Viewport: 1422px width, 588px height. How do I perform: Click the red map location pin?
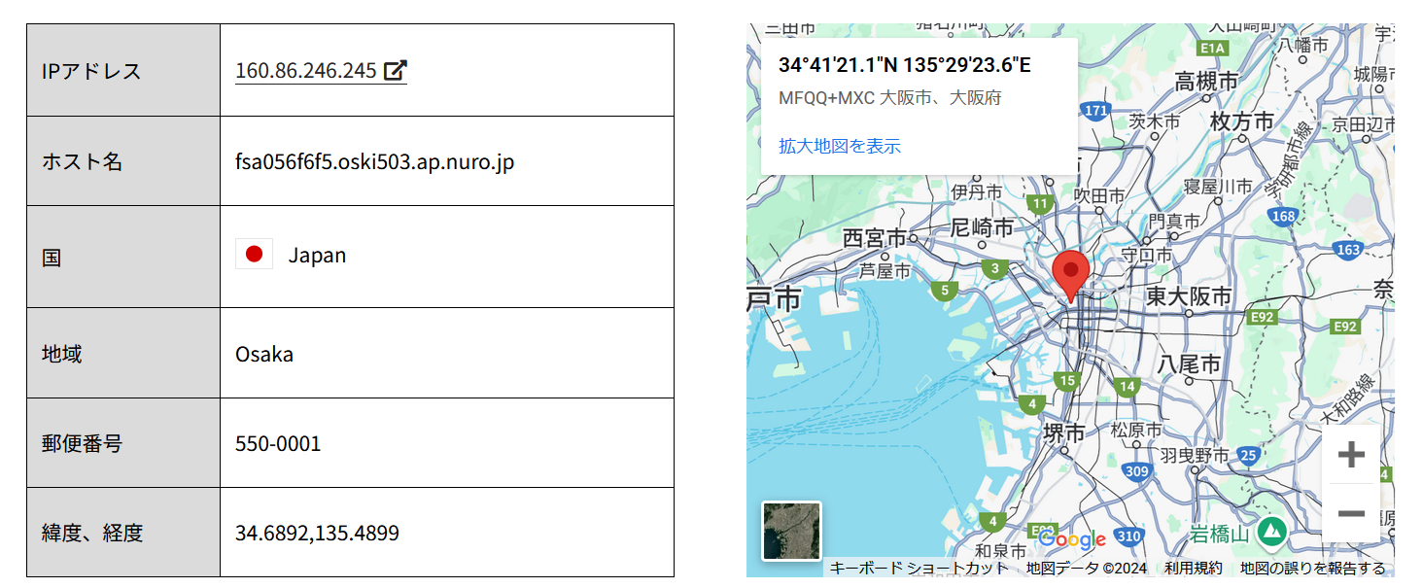click(1071, 276)
